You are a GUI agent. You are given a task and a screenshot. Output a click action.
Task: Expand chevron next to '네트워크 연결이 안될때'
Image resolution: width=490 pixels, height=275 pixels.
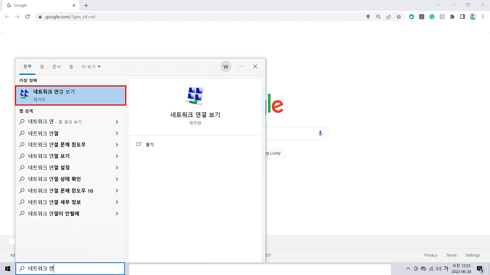point(117,213)
